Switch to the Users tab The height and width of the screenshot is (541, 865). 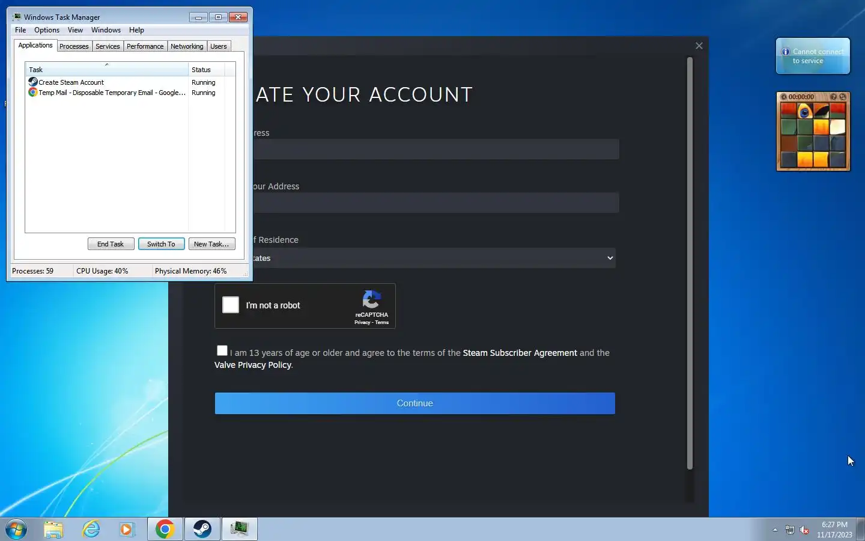tap(219, 46)
